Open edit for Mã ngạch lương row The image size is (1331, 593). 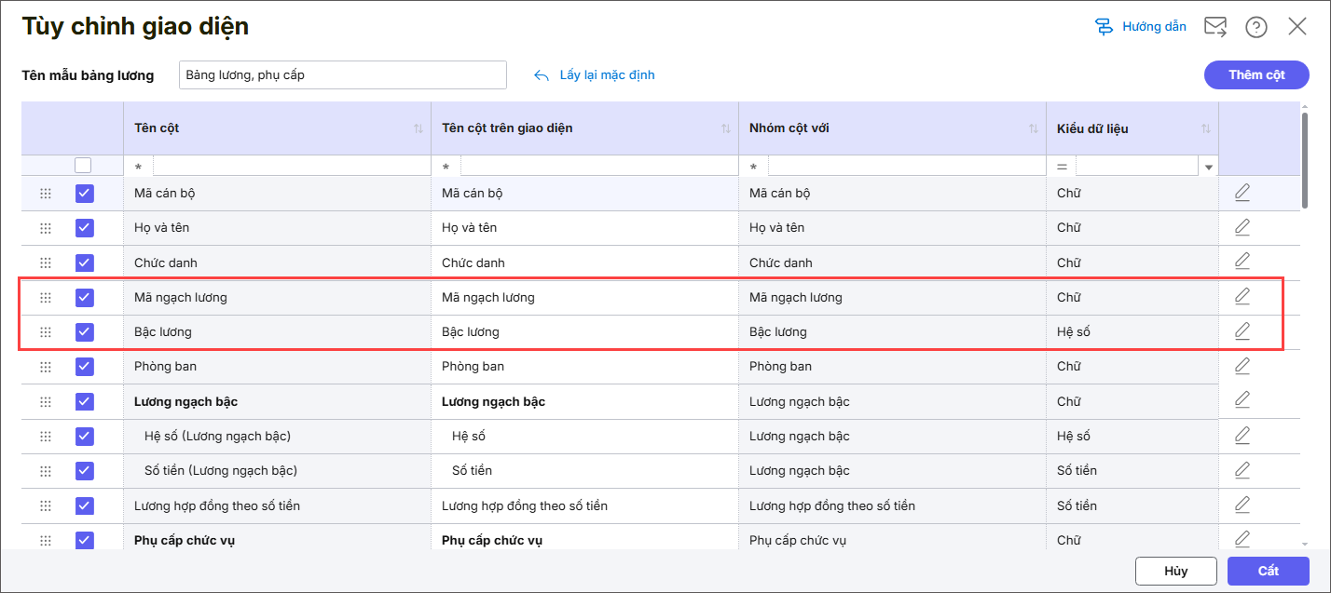coord(1242,296)
